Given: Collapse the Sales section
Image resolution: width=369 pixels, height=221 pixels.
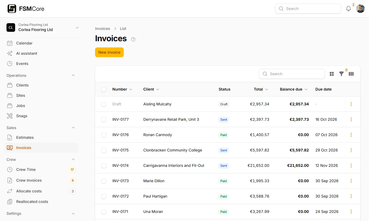Looking at the screenshot, I should click(x=73, y=128).
